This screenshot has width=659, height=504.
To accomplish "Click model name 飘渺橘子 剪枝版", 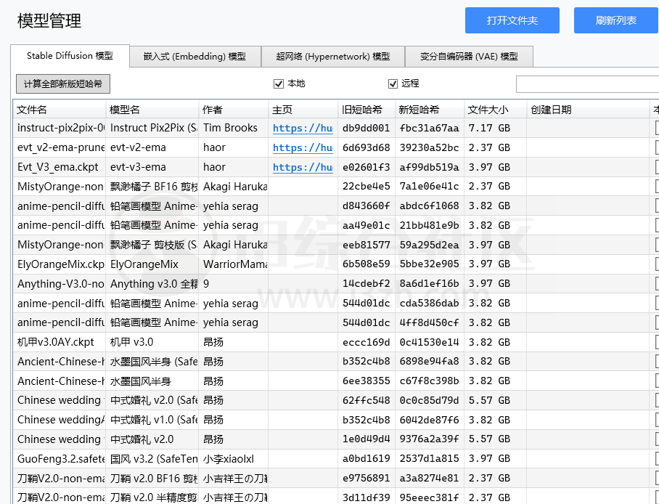I will 152,245.
